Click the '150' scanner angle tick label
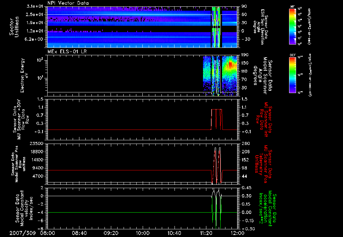The height and width of the screenshot is (237, 343). (x=245, y=63)
